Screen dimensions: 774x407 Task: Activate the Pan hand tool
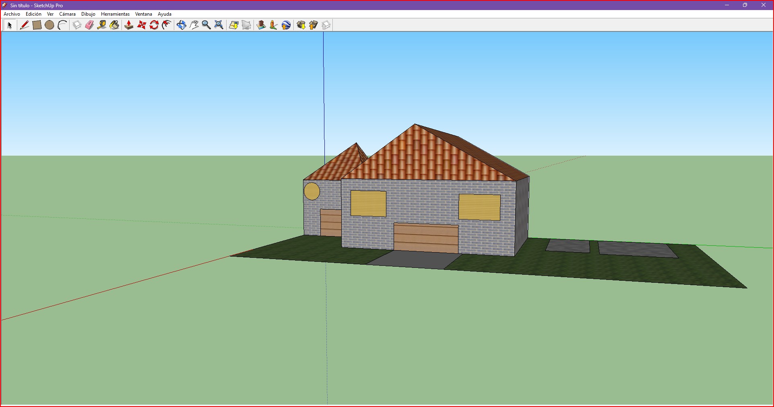point(194,25)
